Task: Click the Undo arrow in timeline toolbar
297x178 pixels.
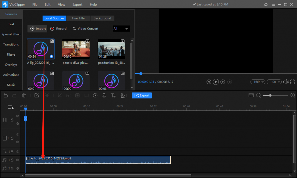Action: coord(6,95)
